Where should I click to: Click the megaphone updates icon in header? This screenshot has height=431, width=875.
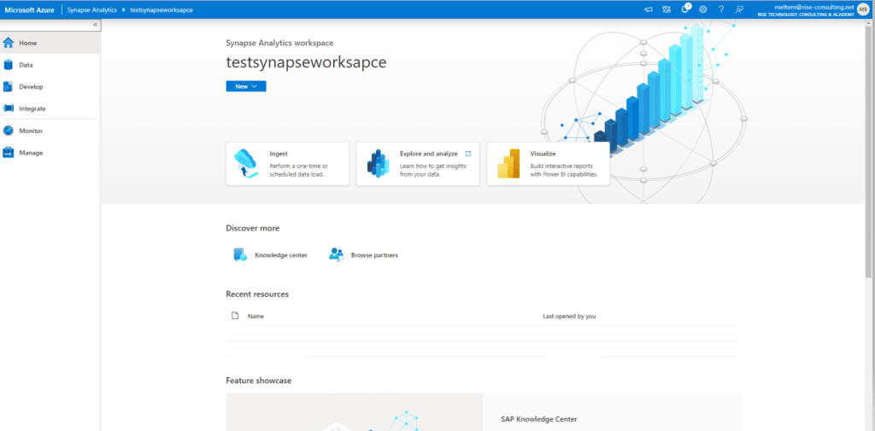[x=648, y=9]
